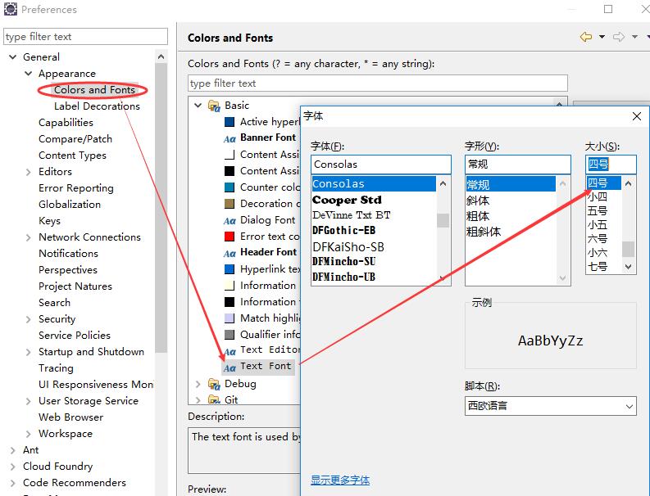Expand the Network Connections node
The image size is (650, 496).
coord(28,237)
